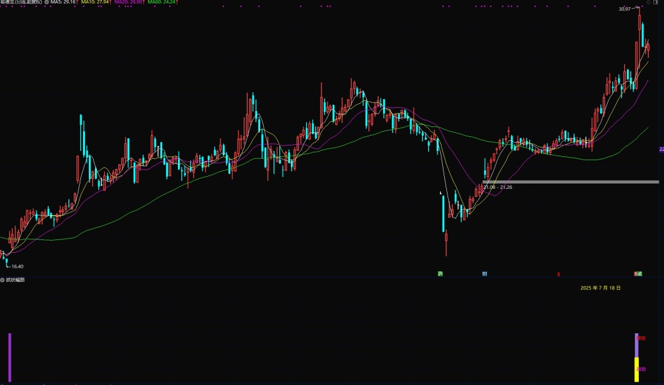Viewport: 664px width, 385px height.
Task: Click the diamond icon at top-right corner
Action: (648, 2)
